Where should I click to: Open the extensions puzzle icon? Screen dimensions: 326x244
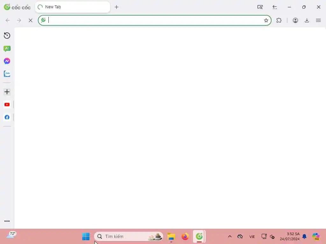(279, 20)
